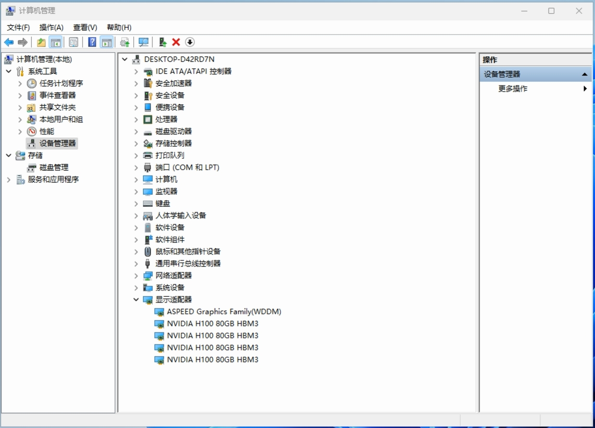Click the clock icon beside 任务计划程序
Image resolution: width=595 pixels, height=428 pixels.
tap(32, 83)
